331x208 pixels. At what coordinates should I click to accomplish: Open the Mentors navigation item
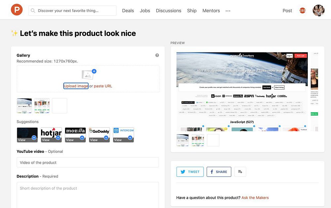click(211, 11)
